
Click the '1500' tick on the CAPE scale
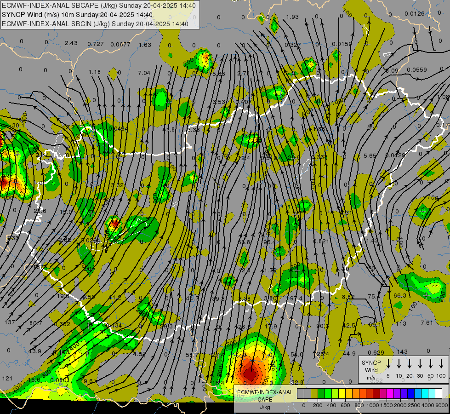(x=386, y=405)
